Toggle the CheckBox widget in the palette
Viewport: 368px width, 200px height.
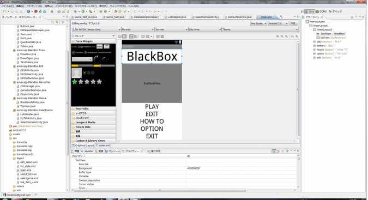click(77, 52)
